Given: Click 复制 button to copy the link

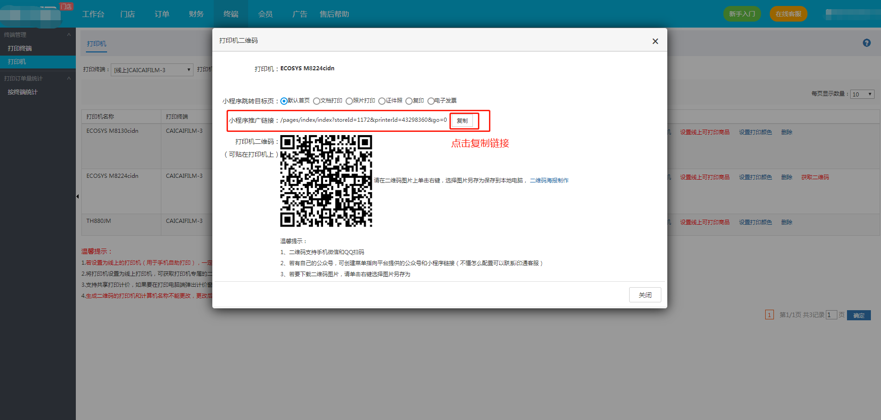Looking at the screenshot, I should click(x=462, y=120).
